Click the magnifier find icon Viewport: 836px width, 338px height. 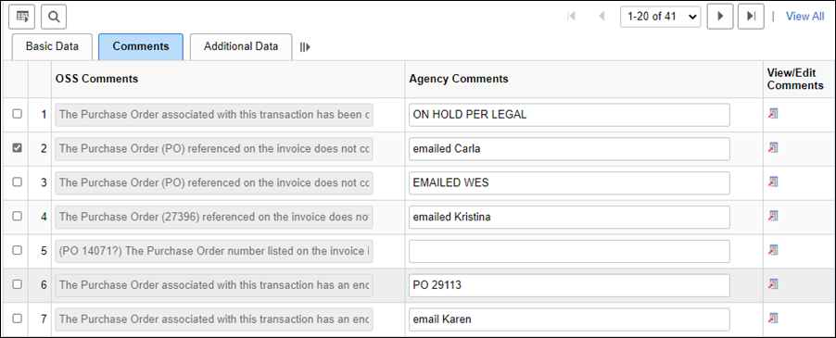(x=54, y=17)
